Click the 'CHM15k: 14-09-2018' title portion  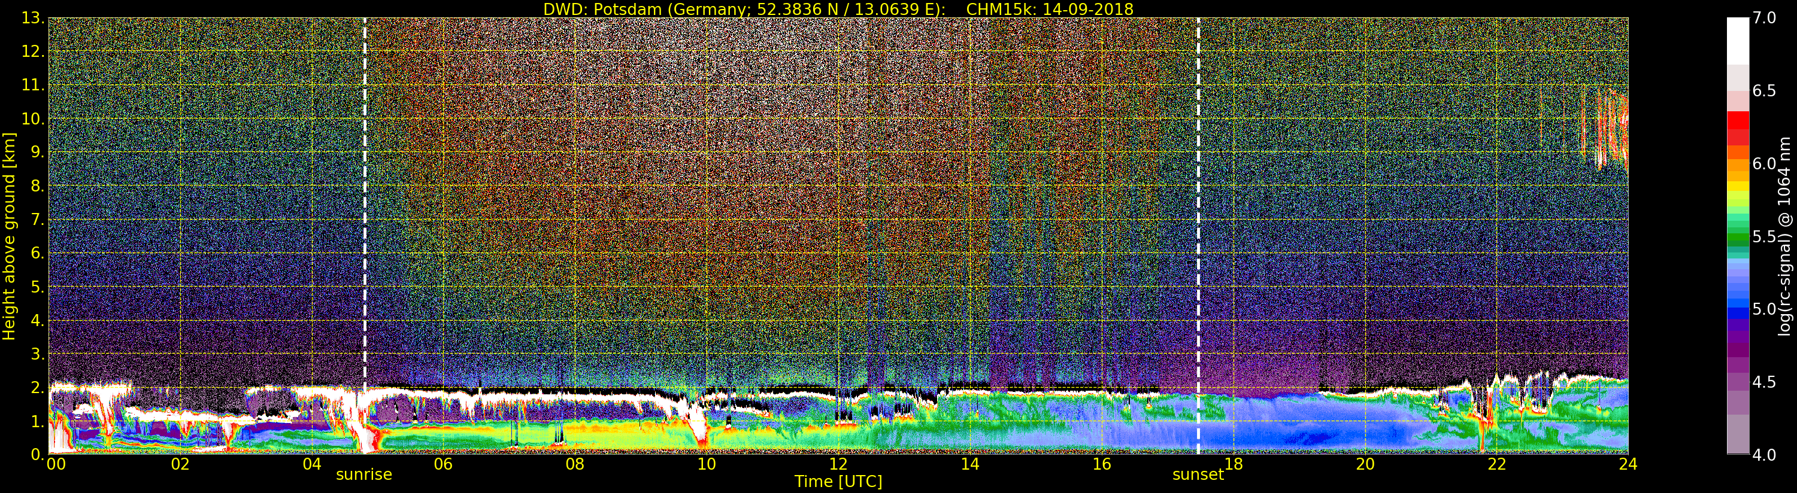click(1049, 9)
